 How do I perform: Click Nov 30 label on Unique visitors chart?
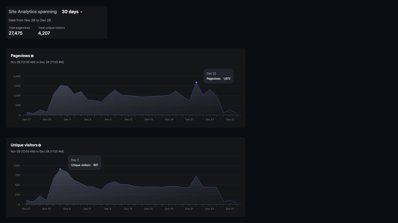(47, 209)
